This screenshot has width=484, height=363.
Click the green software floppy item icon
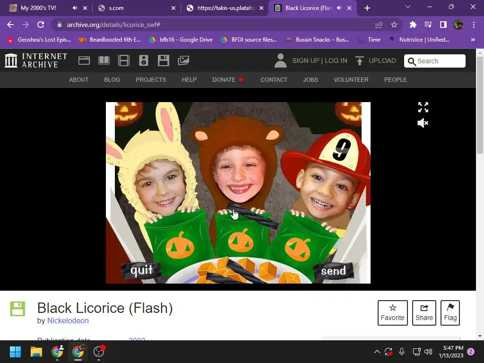pos(17,309)
